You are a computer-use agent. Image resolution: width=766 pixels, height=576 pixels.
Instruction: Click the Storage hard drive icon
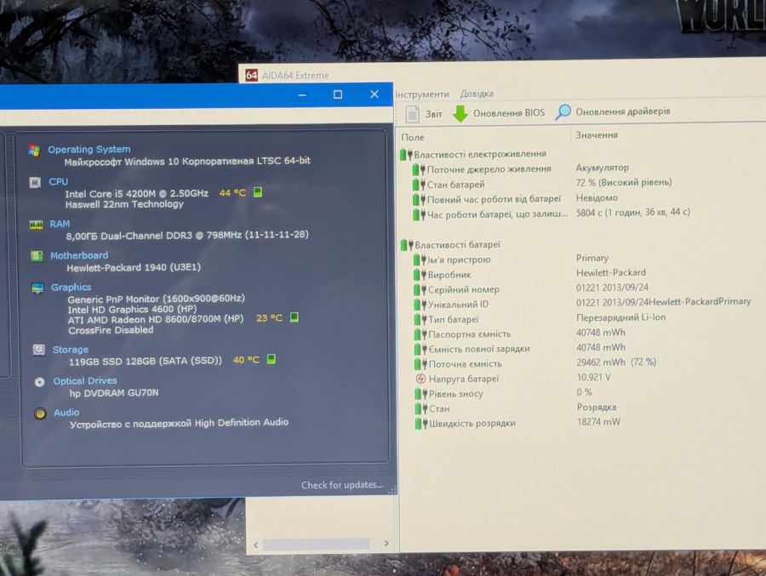tap(39, 350)
